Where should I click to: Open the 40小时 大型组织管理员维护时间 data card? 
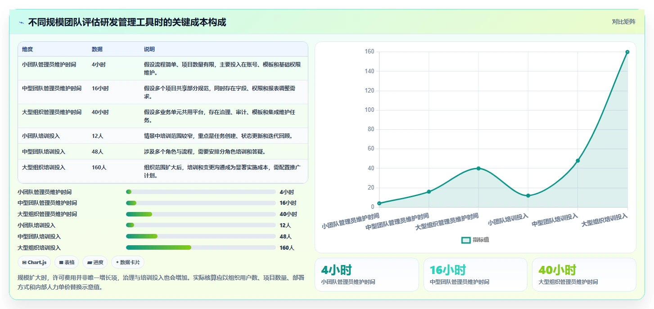pyautogui.click(x=584, y=274)
